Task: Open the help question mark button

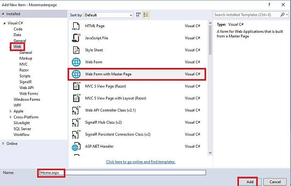Action: (269, 5)
